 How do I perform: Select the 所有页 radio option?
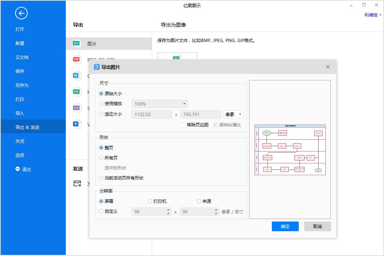point(101,158)
